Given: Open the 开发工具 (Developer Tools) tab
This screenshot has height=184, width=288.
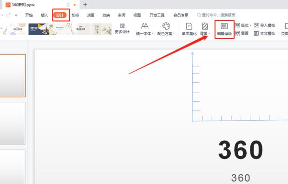Looking at the screenshot, I should pyautogui.click(x=157, y=15).
